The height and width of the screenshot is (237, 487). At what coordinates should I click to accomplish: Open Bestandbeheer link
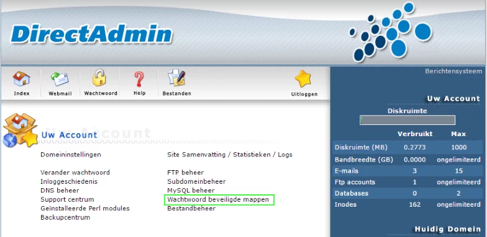point(191,208)
